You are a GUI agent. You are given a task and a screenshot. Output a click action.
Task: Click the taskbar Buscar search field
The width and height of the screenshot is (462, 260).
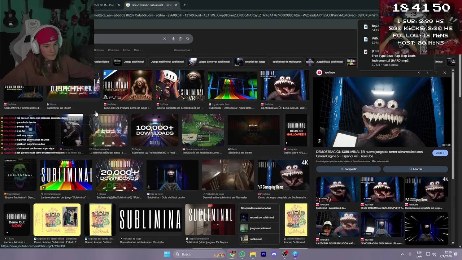click(x=200, y=254)
